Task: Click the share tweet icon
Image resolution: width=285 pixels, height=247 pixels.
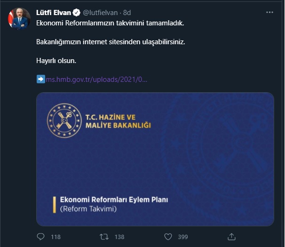Action: pyautogui.click(x=231, y=237)
